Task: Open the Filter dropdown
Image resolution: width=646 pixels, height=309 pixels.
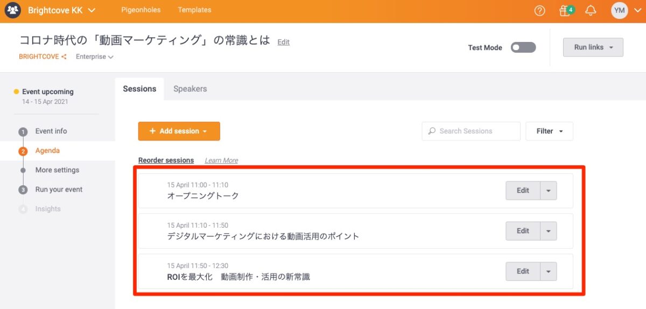Action: (x=549, y=131)
